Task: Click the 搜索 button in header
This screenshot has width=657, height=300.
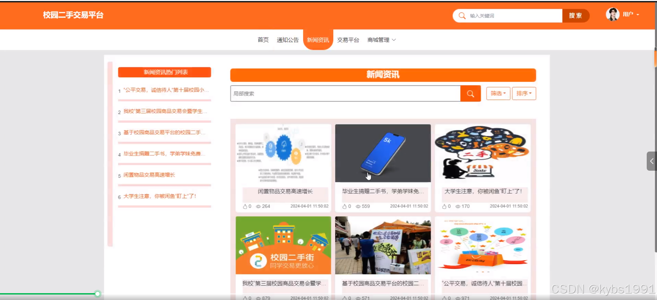Action: [x=575, y=16]
